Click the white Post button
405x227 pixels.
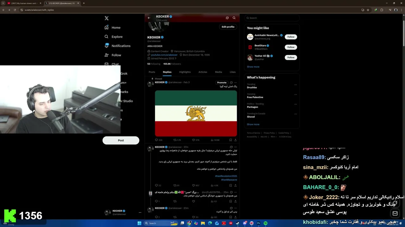[x=121, y=140]
